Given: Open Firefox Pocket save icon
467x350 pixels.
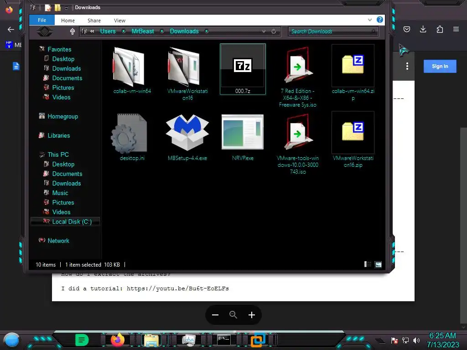Looking at the screenshot, I should (407, 29).
